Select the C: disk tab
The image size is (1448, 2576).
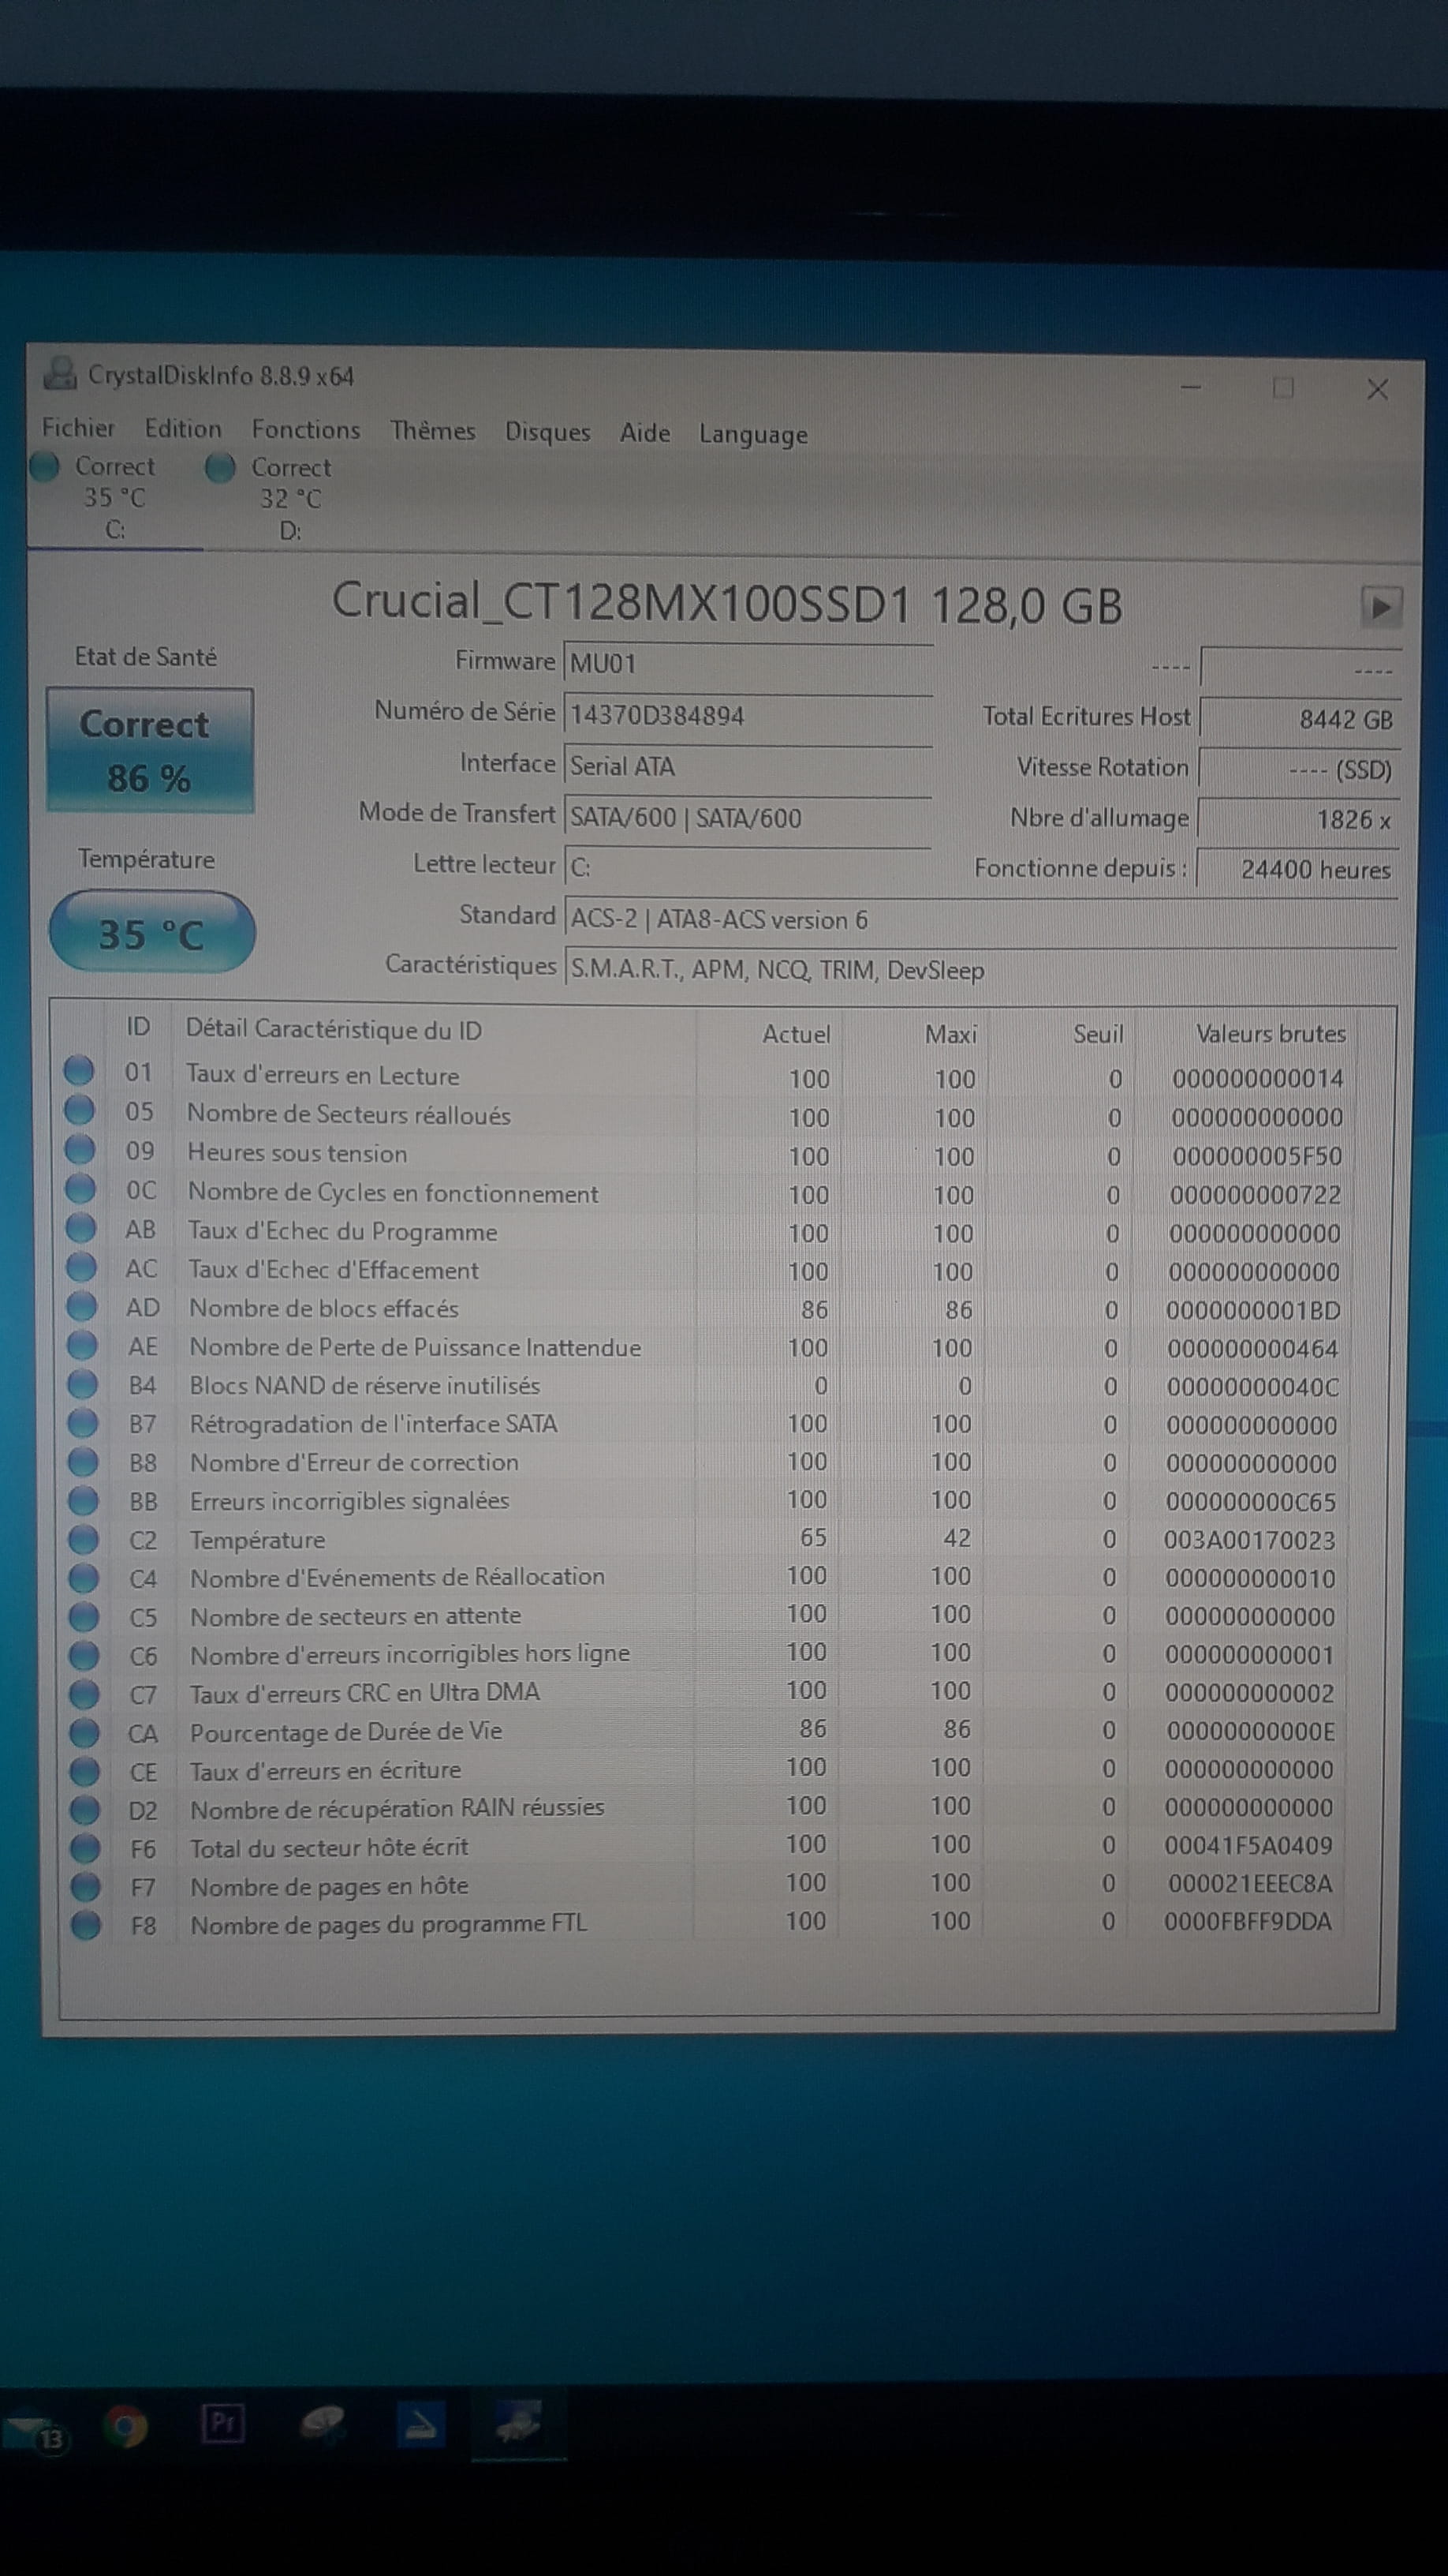[x=114, y=498]
